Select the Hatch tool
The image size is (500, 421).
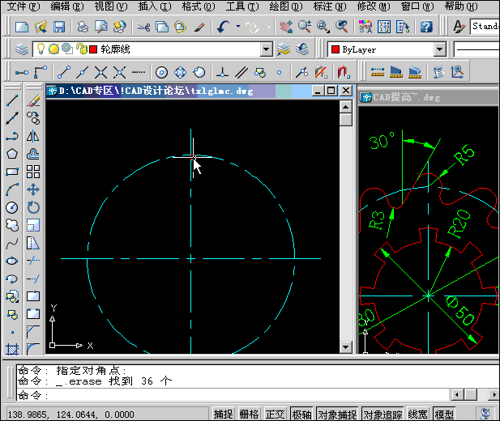12,350
